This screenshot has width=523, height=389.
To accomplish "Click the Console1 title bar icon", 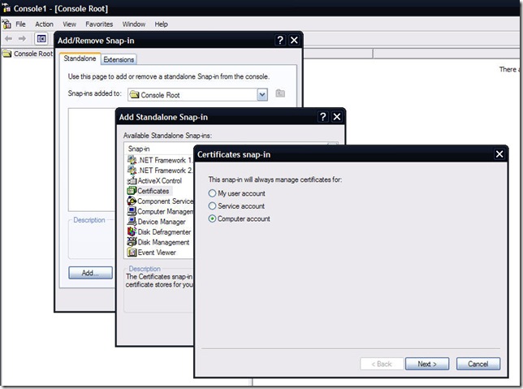I will click(x=6, y=7).
